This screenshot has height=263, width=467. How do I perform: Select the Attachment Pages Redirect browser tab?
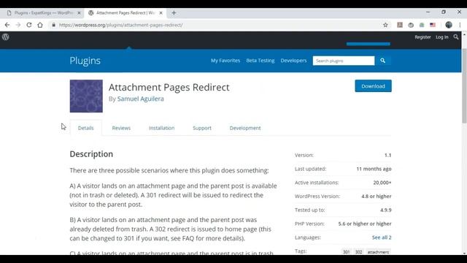point(125,13)
